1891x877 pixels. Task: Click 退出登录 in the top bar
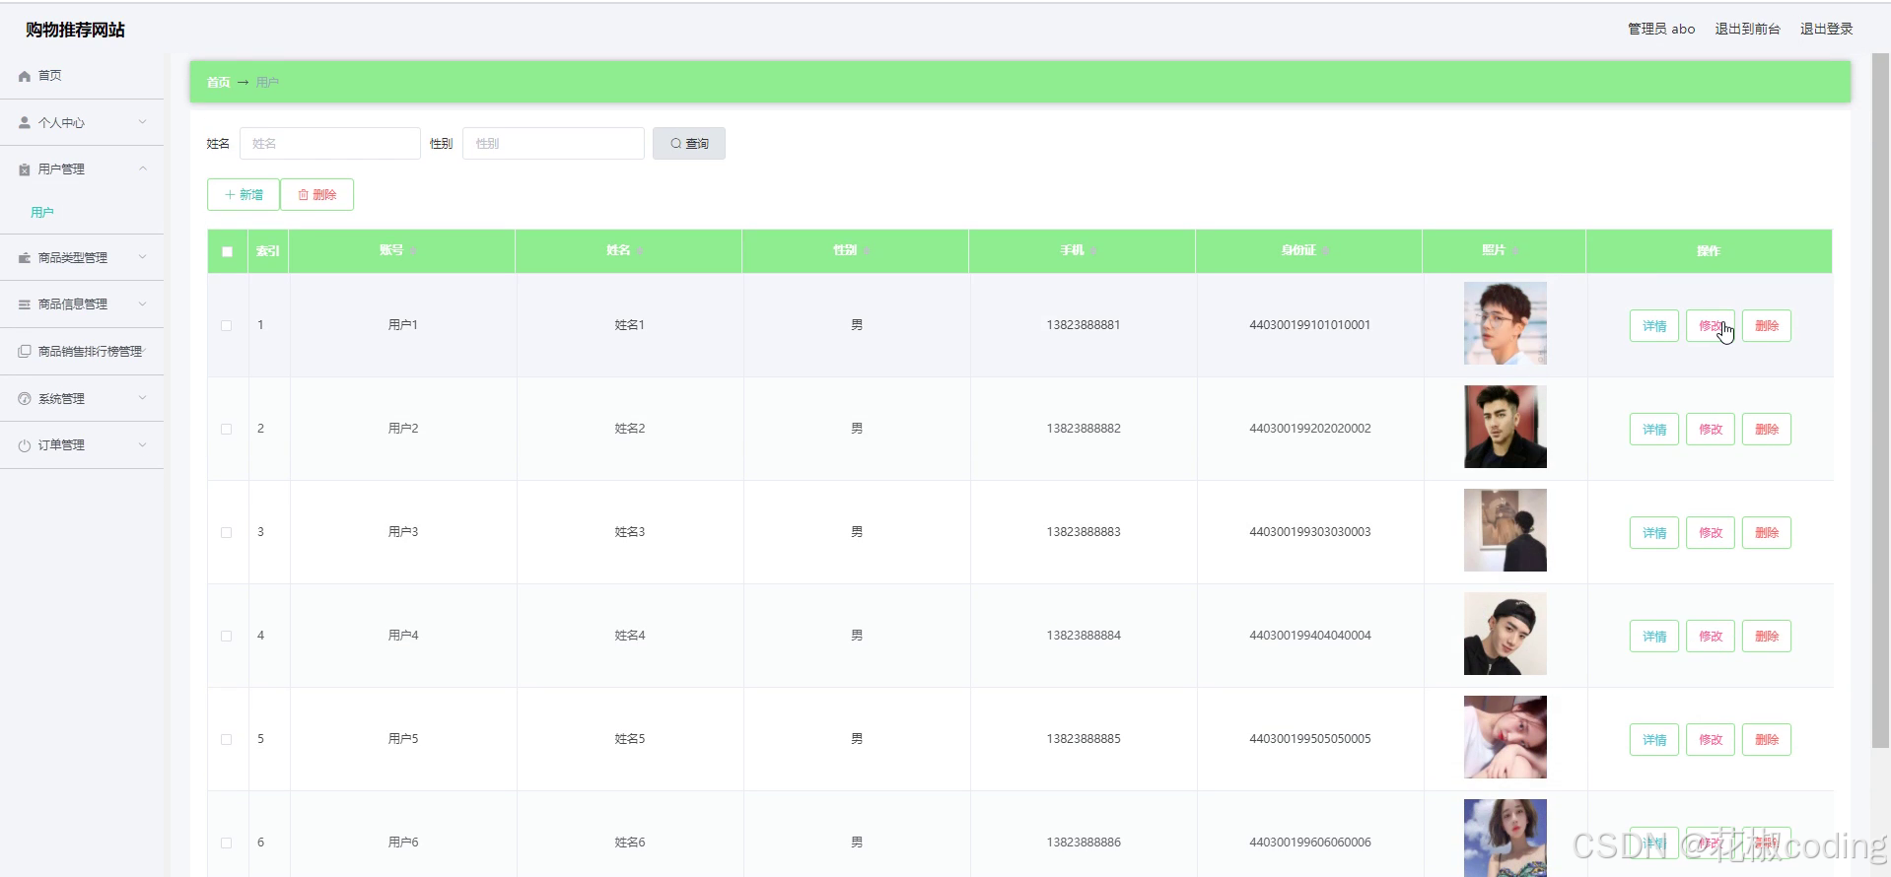[1826, 29]
